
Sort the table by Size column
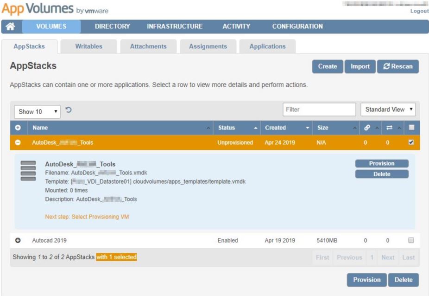[336, 128]
